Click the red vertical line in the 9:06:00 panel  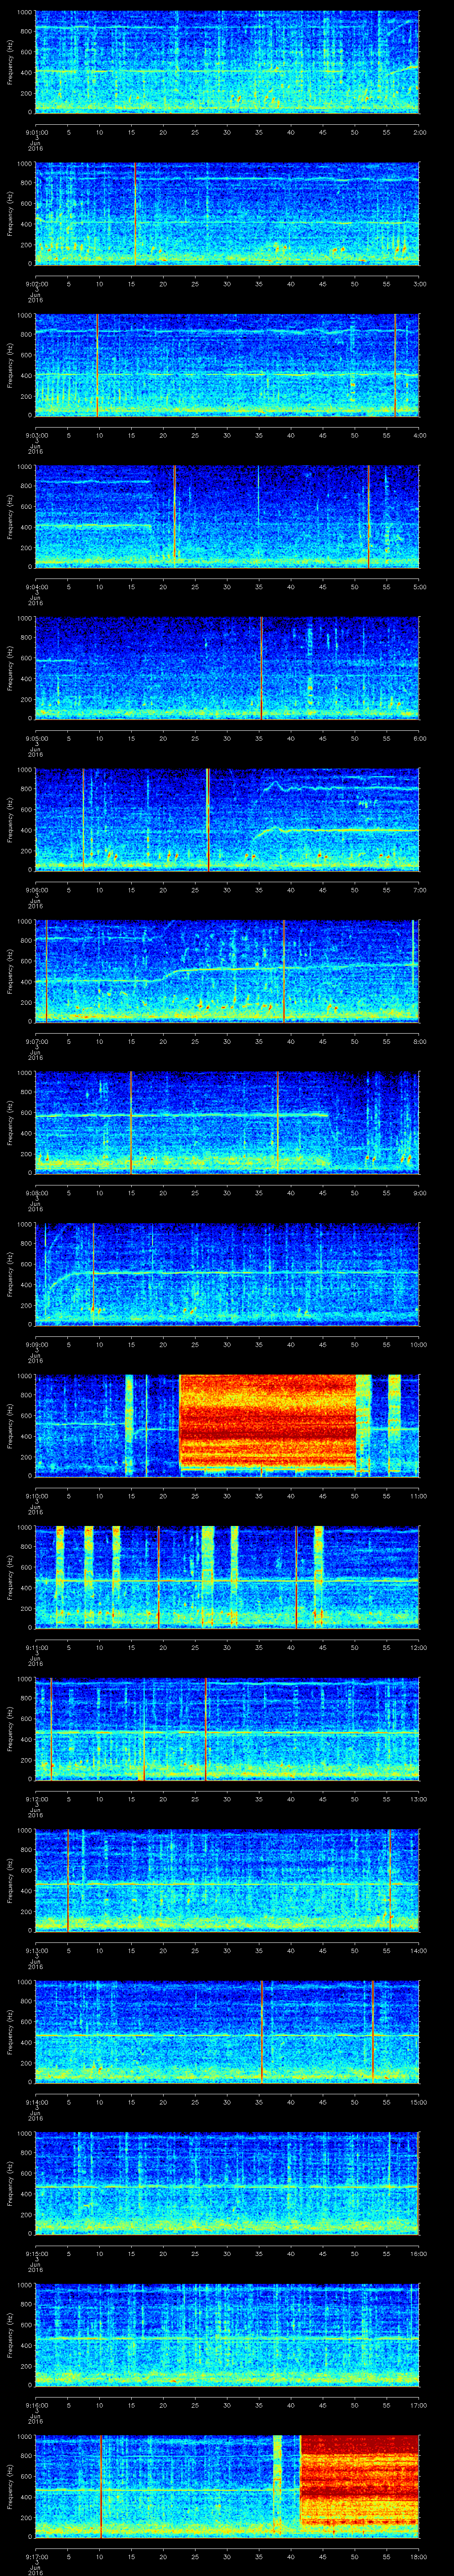coord(207,819)
